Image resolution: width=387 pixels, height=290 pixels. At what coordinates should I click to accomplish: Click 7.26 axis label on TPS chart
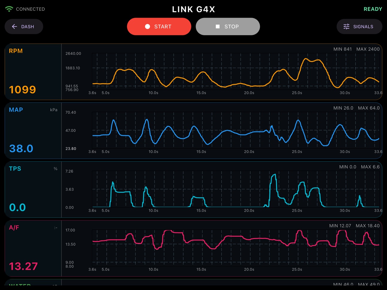[69, 171]
